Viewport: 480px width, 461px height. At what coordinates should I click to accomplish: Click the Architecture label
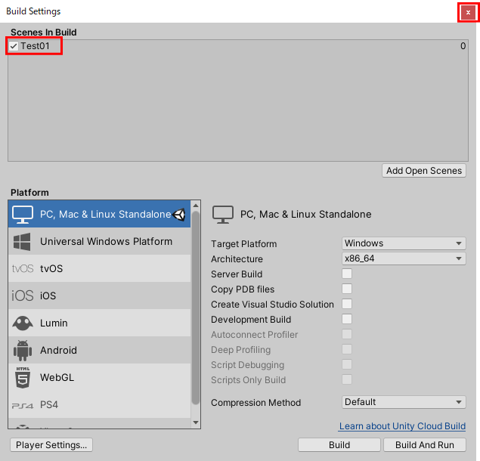[x=237, y=259]
